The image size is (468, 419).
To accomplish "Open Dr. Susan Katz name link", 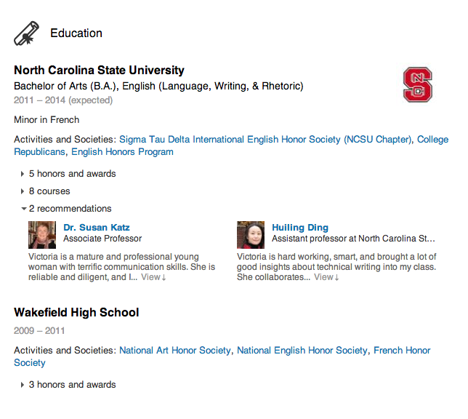I will pyautogui.click(x=97, y=228).
